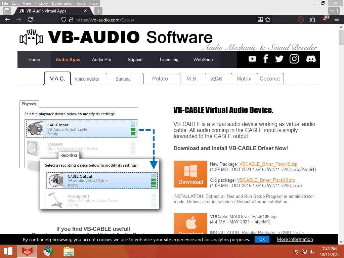Viewport: 344px width, 258px height.
Task: Open the Audio Pro navigation item
Action: point(101,59)
